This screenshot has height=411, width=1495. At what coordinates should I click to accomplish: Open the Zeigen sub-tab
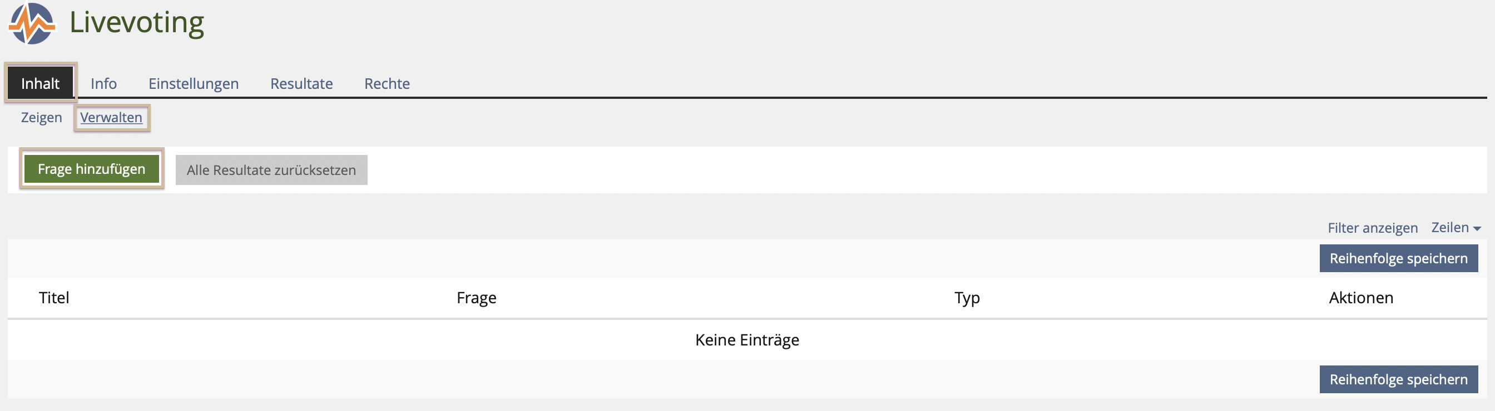tap(41, 117)
